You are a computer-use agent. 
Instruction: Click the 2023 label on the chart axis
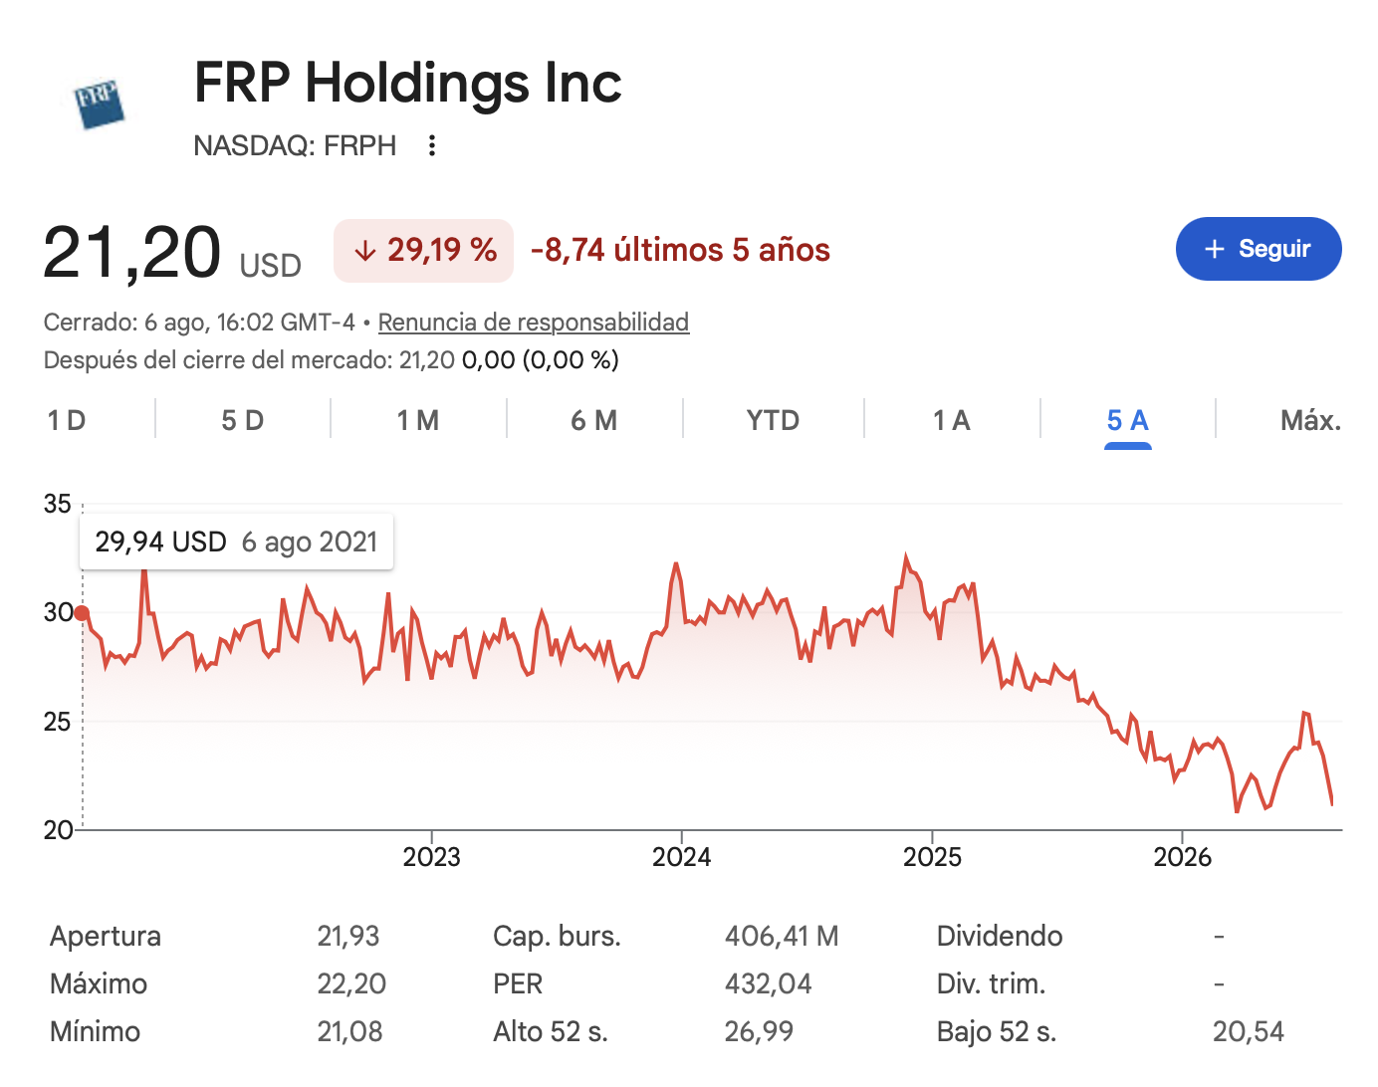(431, 857)
